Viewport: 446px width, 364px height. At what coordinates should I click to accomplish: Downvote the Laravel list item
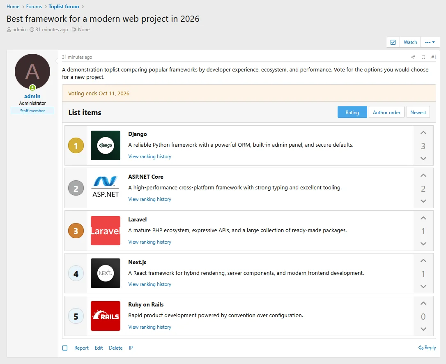coord(423,244)
